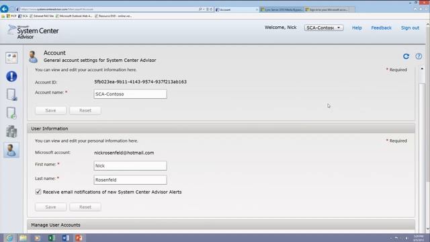This screenshot has width=430, height=242.
Task: Open Excel from the taskbar
Action: (52, 238)
